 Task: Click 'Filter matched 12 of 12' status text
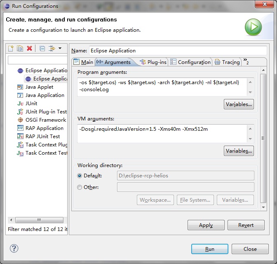[38, 229]
